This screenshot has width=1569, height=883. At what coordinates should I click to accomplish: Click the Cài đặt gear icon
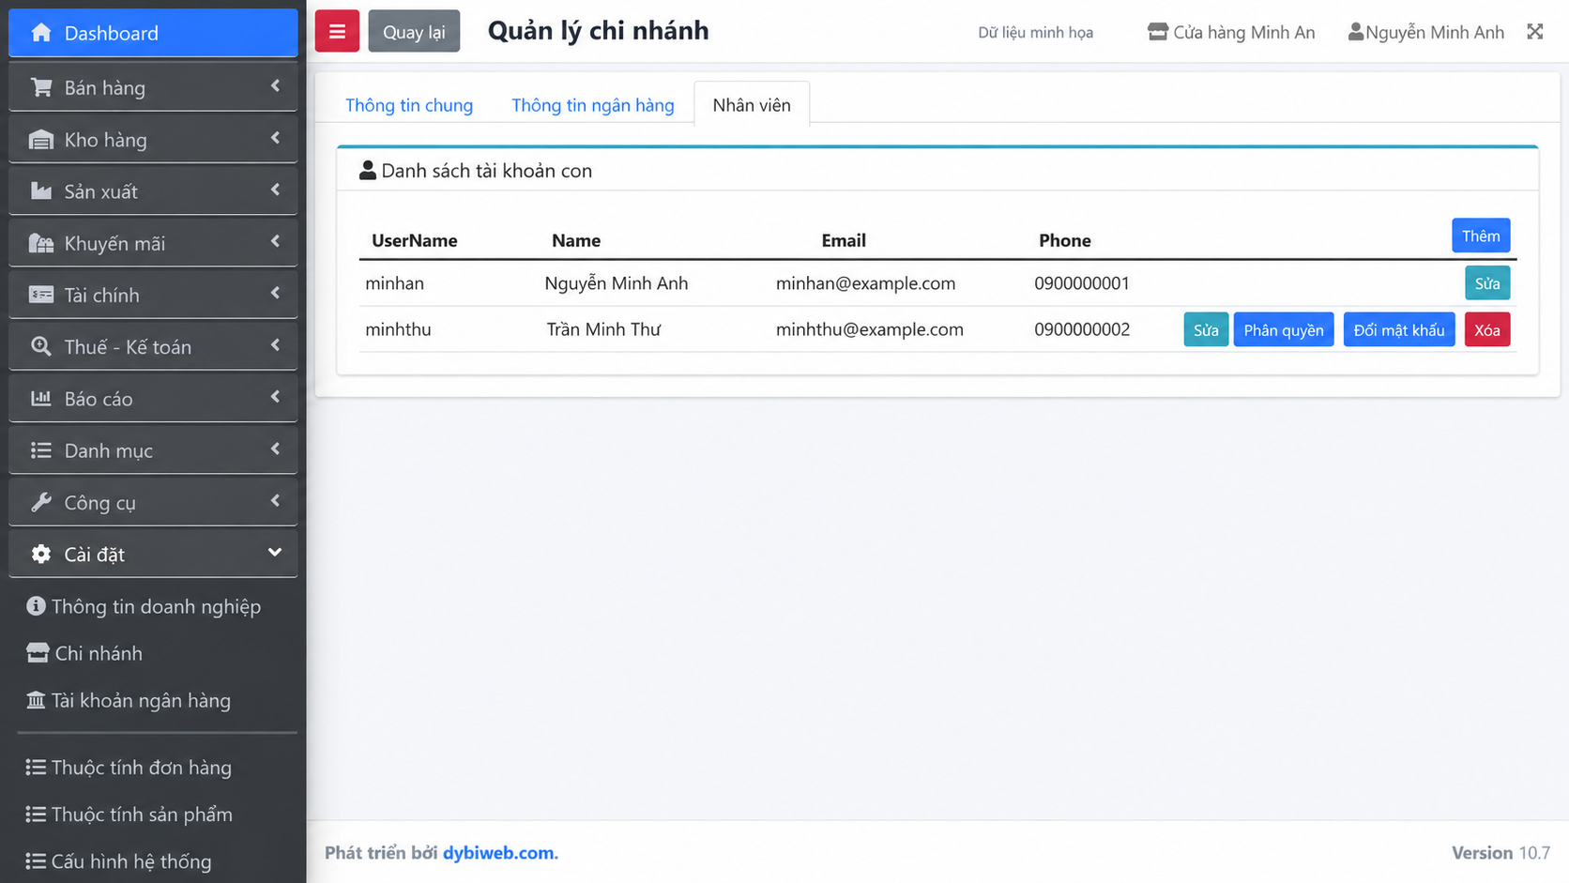pos(41,554)
